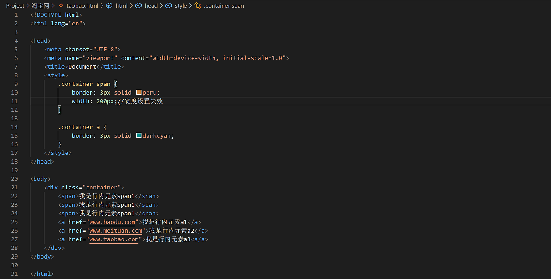This screenshot has width=551, height=279.
Task: Click line number 11 in the gutter
Action: pos(16,101)
